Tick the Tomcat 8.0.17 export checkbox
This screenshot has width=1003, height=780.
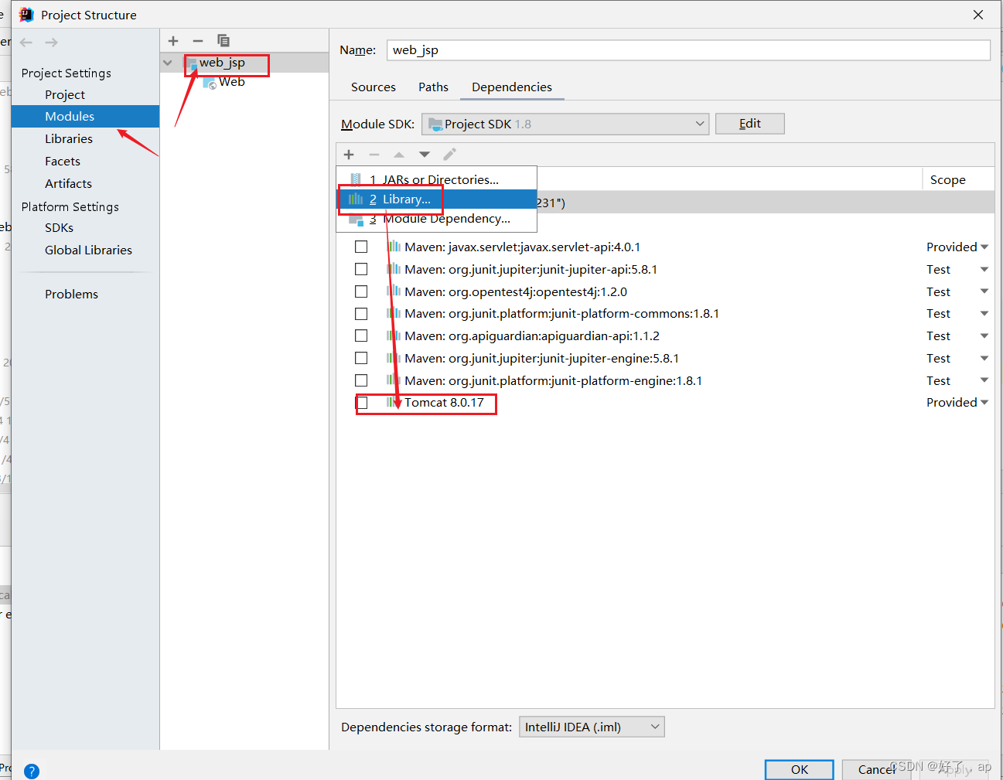point(361,403)
